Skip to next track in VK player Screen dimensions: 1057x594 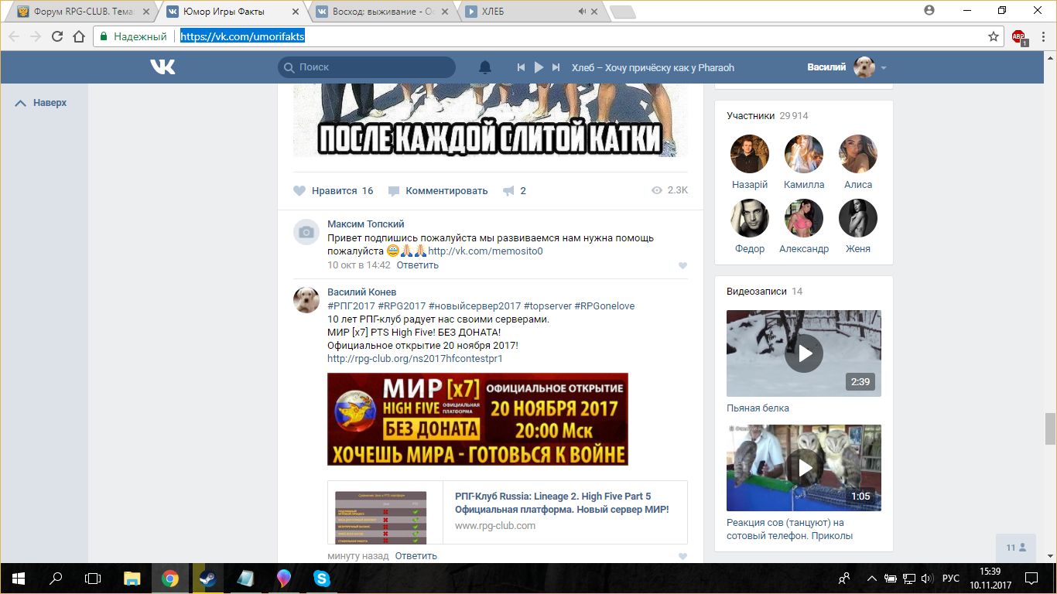click(556, 67)
